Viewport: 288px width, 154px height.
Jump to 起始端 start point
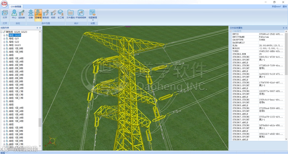[22, 14]
